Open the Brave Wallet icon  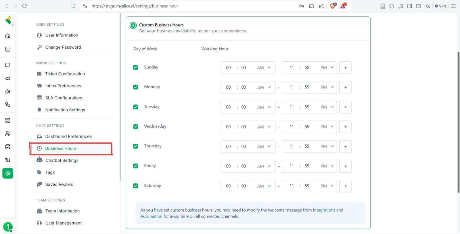coord(419,6)
